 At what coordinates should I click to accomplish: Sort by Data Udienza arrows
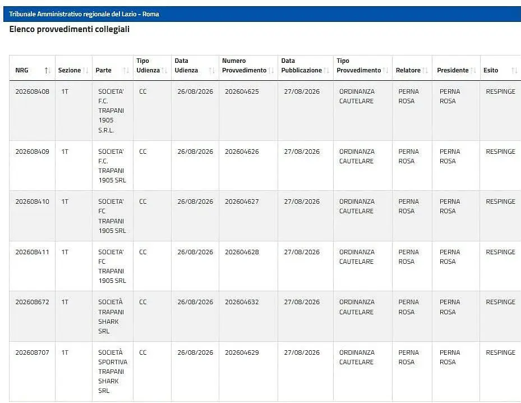211,70
